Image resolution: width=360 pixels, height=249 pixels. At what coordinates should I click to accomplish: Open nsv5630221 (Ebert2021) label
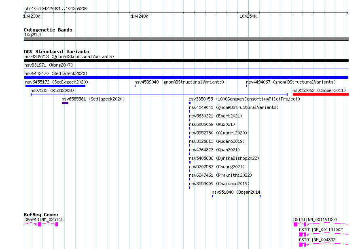216,116
